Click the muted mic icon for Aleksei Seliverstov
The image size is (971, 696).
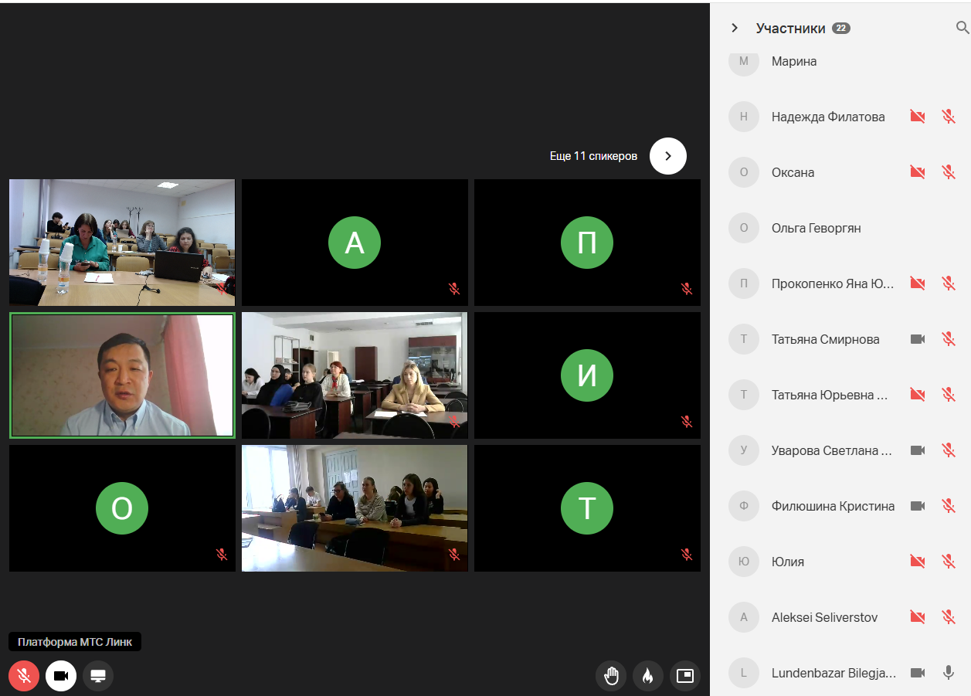[x=949, y=617]
